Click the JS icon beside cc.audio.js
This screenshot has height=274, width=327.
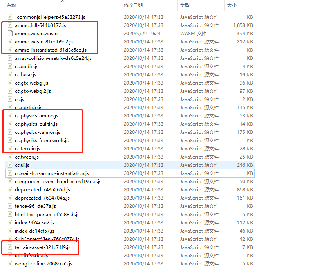tap(10, 66)
